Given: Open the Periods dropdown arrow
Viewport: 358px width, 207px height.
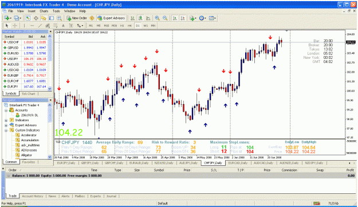Looking at the screenshot, I should 205,18.
